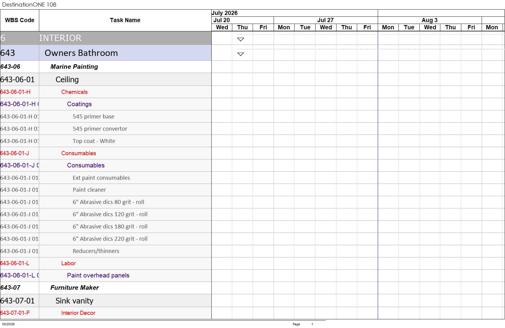505x328 pixels.
Task: Select 6" Abrasive dics 220 grit - roll
Action: coord(106,239)
